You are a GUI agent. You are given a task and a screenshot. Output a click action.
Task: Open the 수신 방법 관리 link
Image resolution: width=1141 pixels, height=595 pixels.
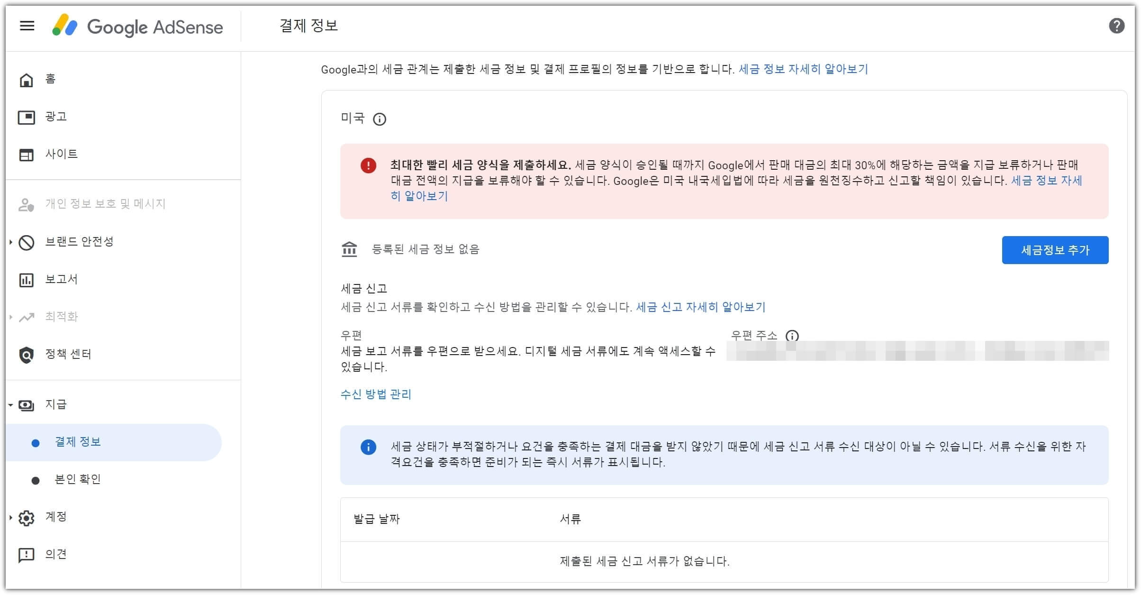375,394
